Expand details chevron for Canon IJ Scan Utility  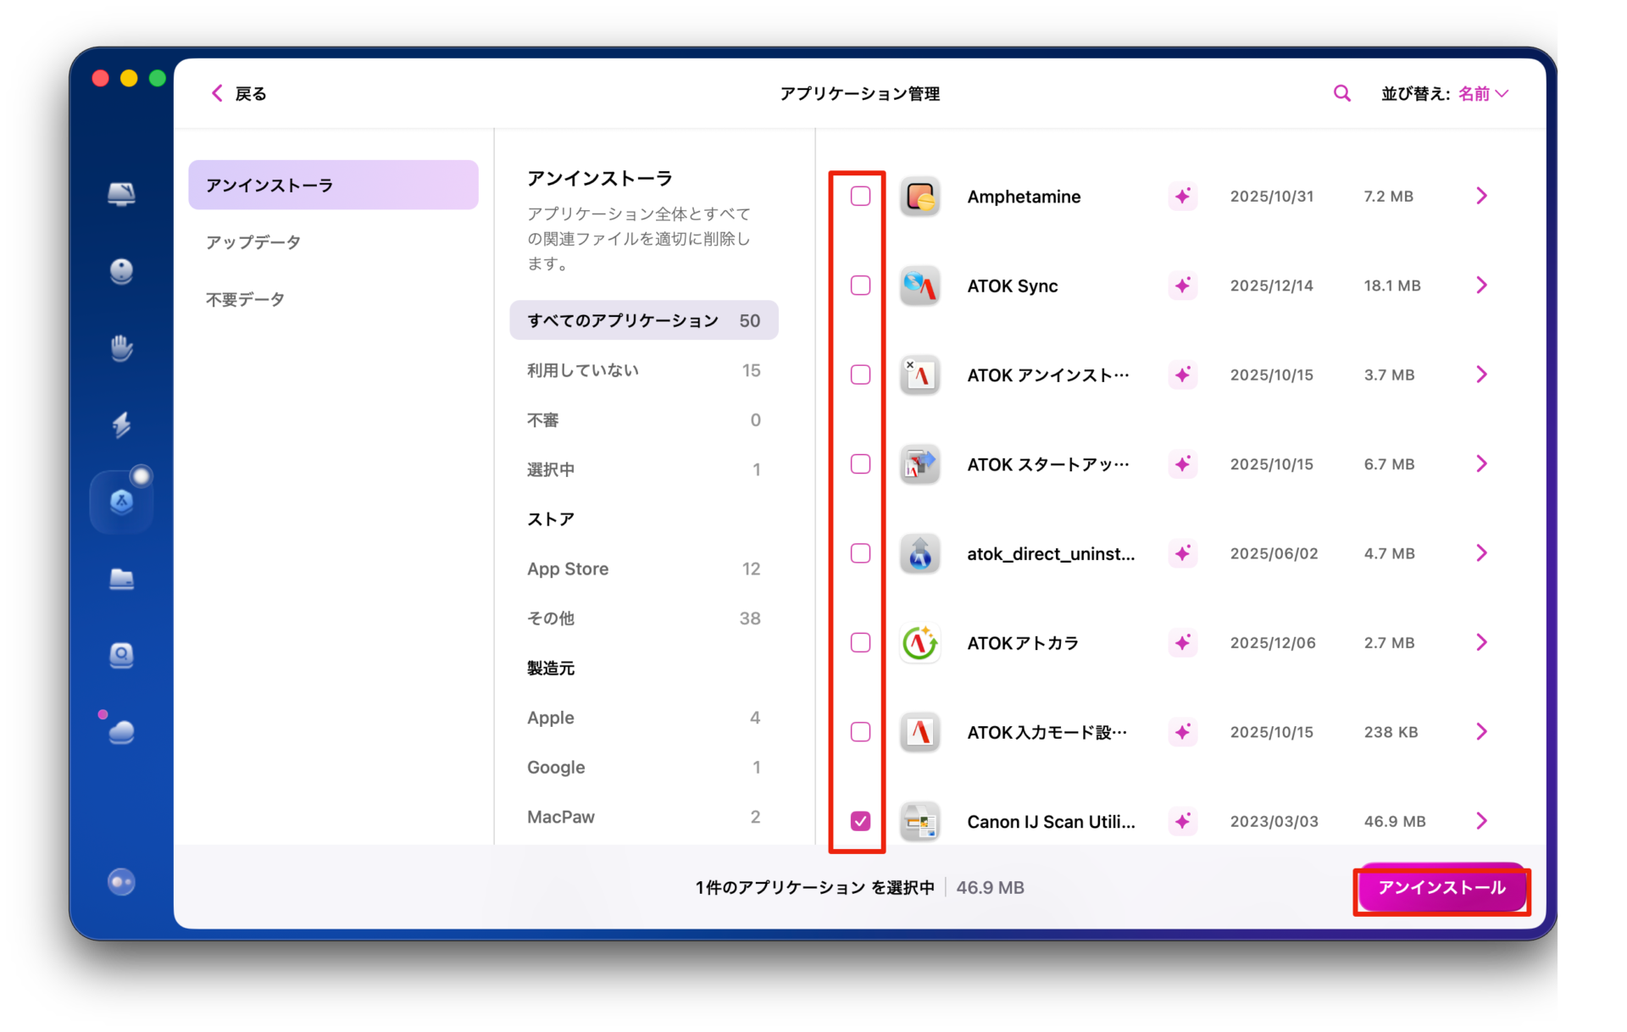pos(1481,821)
